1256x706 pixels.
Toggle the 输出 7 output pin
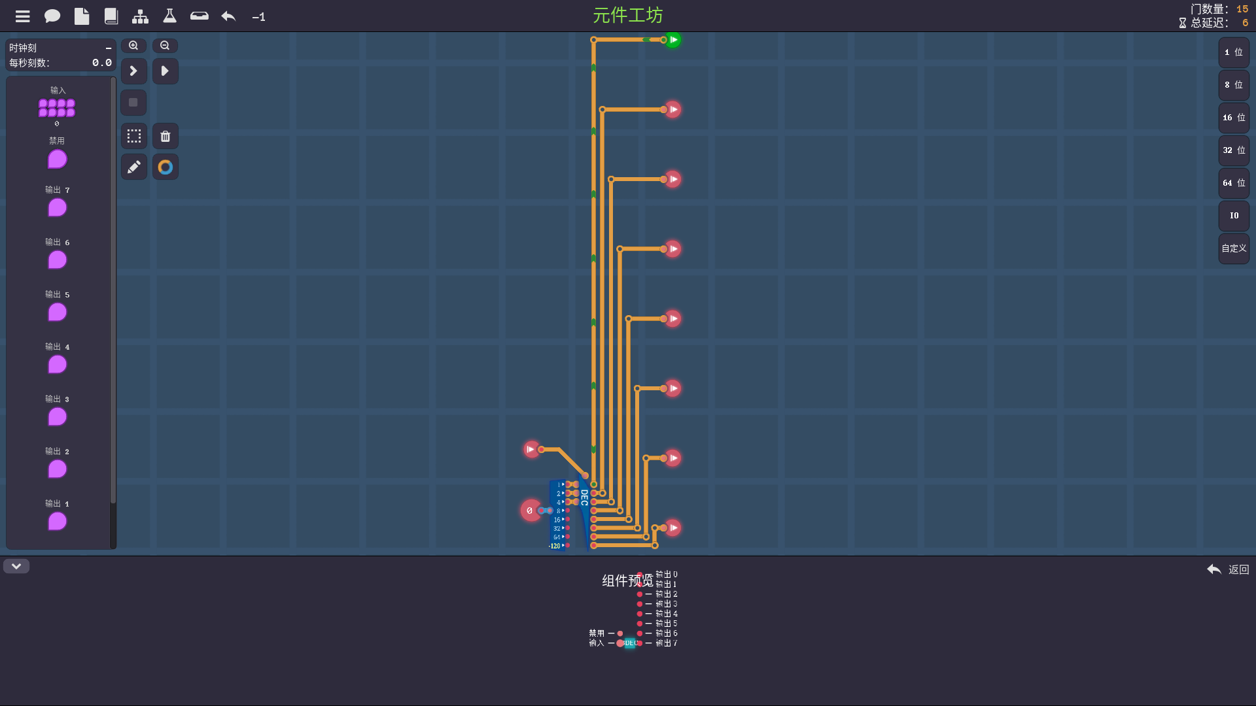58,208
